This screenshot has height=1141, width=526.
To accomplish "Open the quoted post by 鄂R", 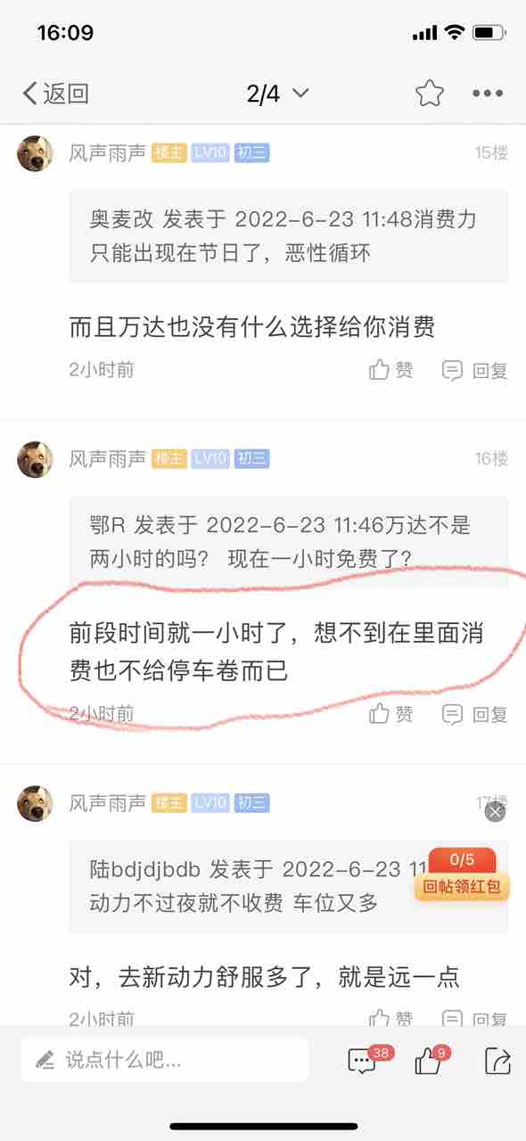I will click(x=289, y=543).
